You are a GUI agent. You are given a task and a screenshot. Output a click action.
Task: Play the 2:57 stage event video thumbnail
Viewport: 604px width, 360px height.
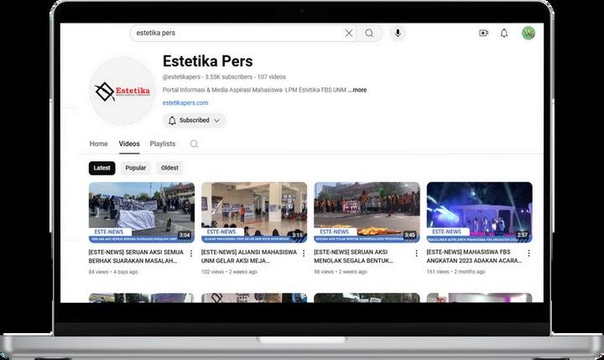tap(479, 212)
